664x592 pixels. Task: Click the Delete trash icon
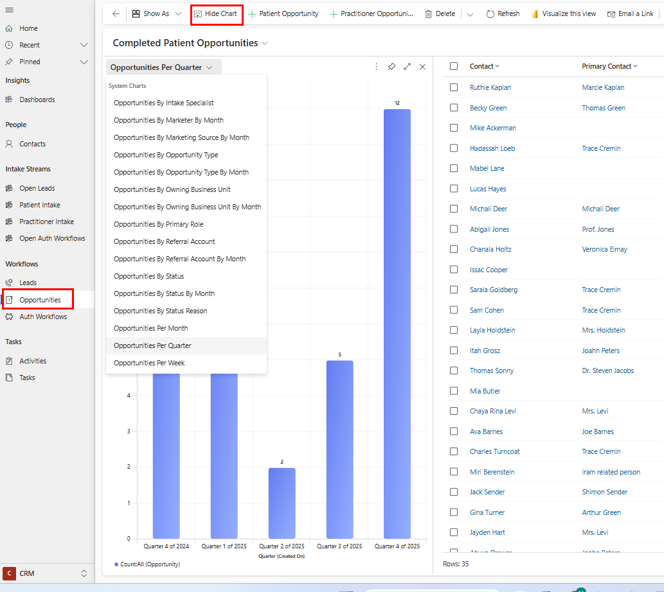(x=428, y=13)
